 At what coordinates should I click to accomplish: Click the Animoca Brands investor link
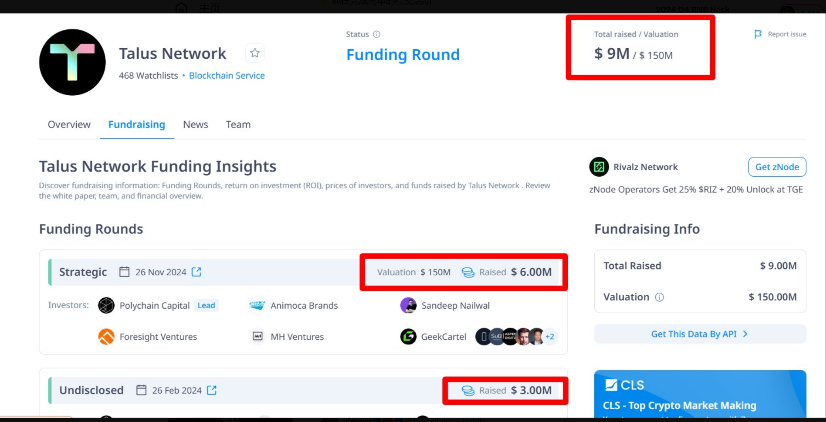point(304,305)
